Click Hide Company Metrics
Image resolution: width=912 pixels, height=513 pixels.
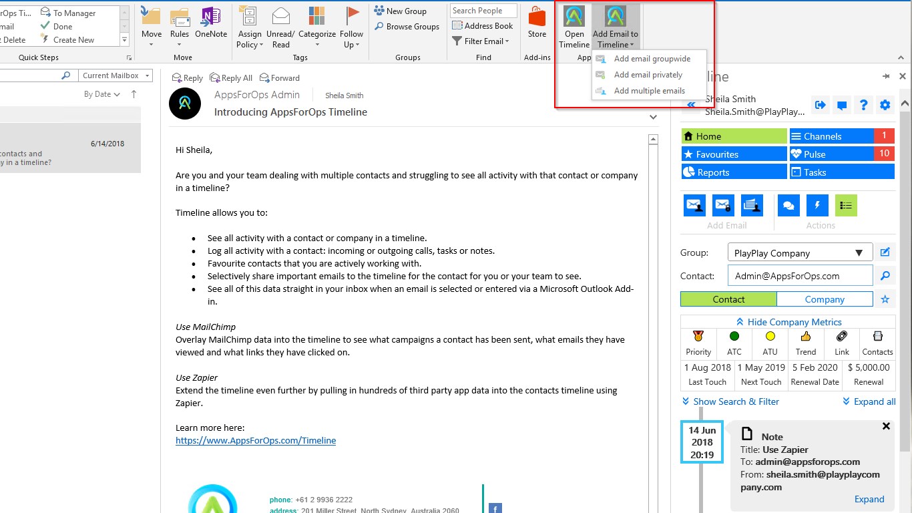[x=788, y=322]
